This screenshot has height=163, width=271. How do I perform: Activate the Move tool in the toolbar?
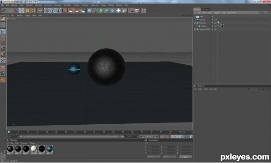click(22, 11)
